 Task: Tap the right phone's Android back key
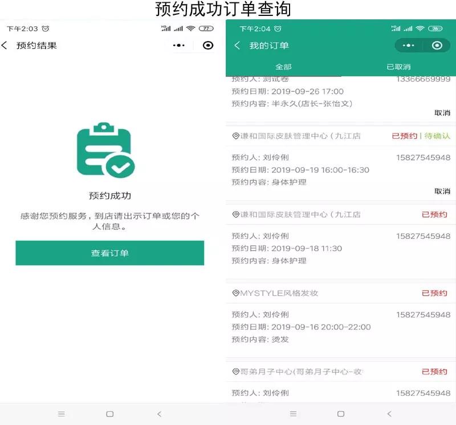tap(389, 414)
